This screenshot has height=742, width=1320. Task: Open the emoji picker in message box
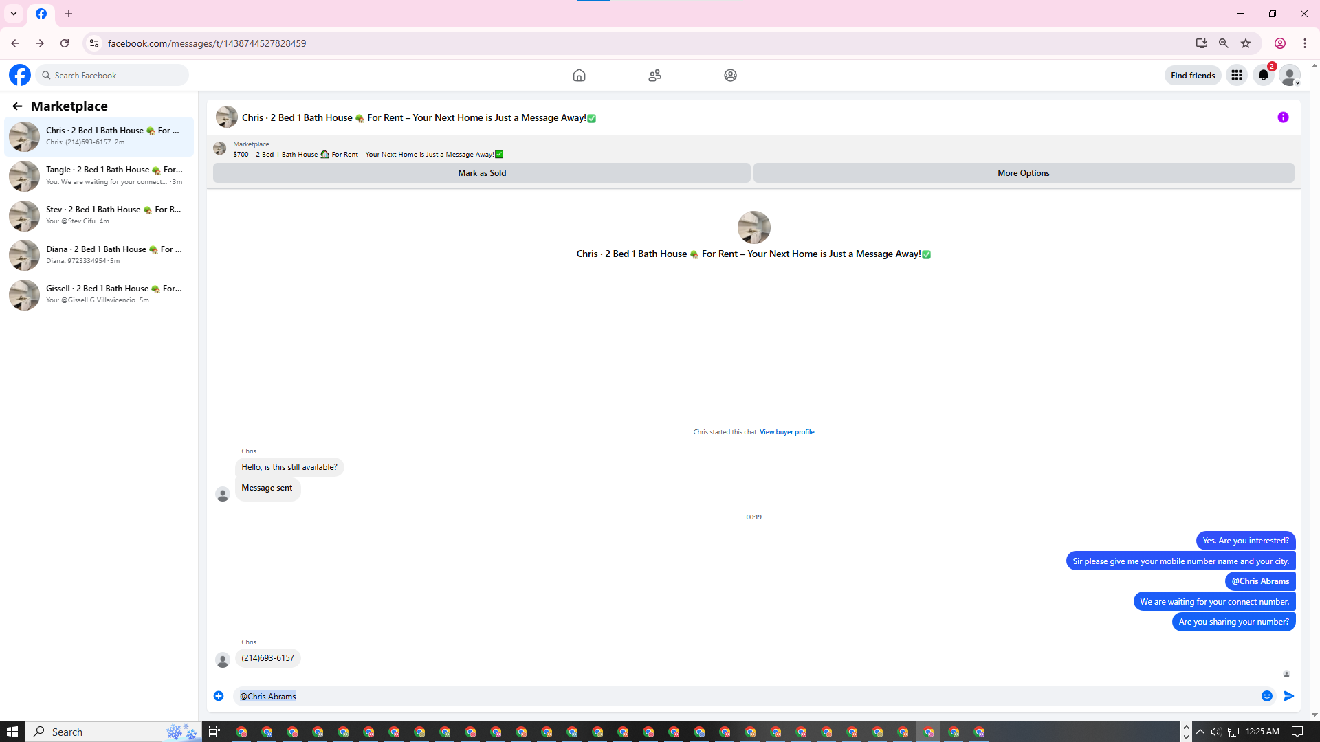point(1267,696)
